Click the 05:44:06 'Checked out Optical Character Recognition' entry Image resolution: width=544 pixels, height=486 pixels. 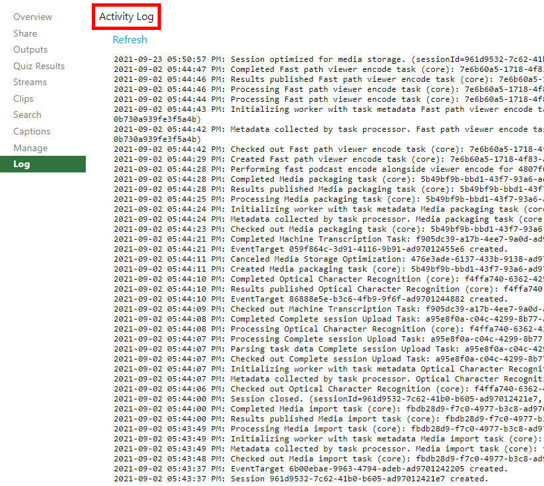(329, 389)
